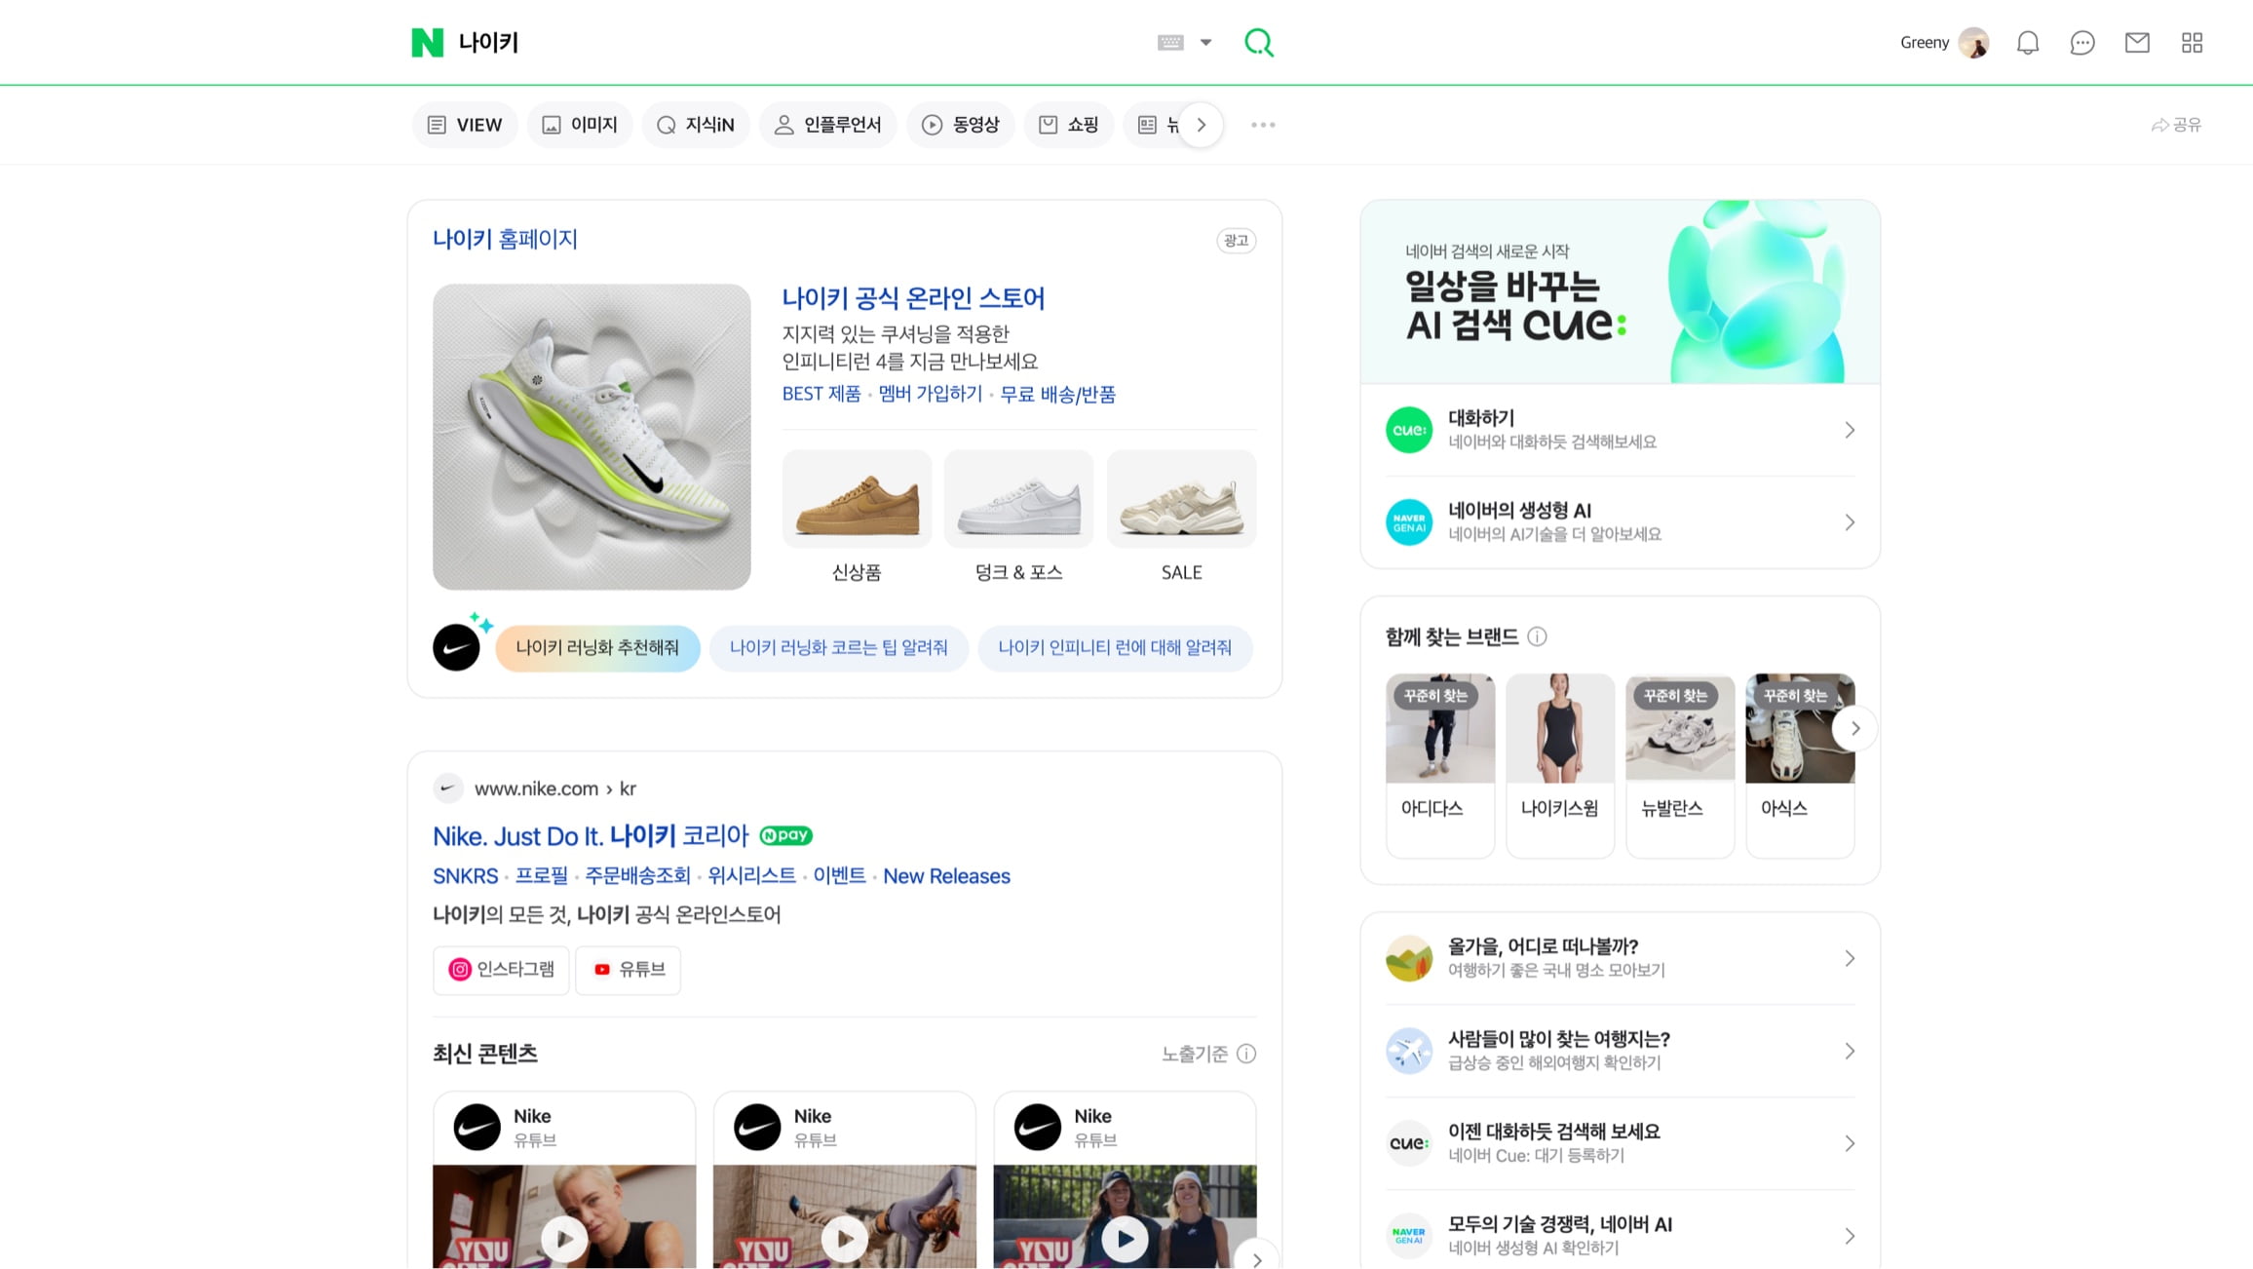Image resolution: width=2253 pixels, height=1269 pixels.
Task: Open 나이키 공식 온라인 스토어 link
Action: 912,298
